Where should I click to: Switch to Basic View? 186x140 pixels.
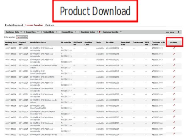(170, 32)
